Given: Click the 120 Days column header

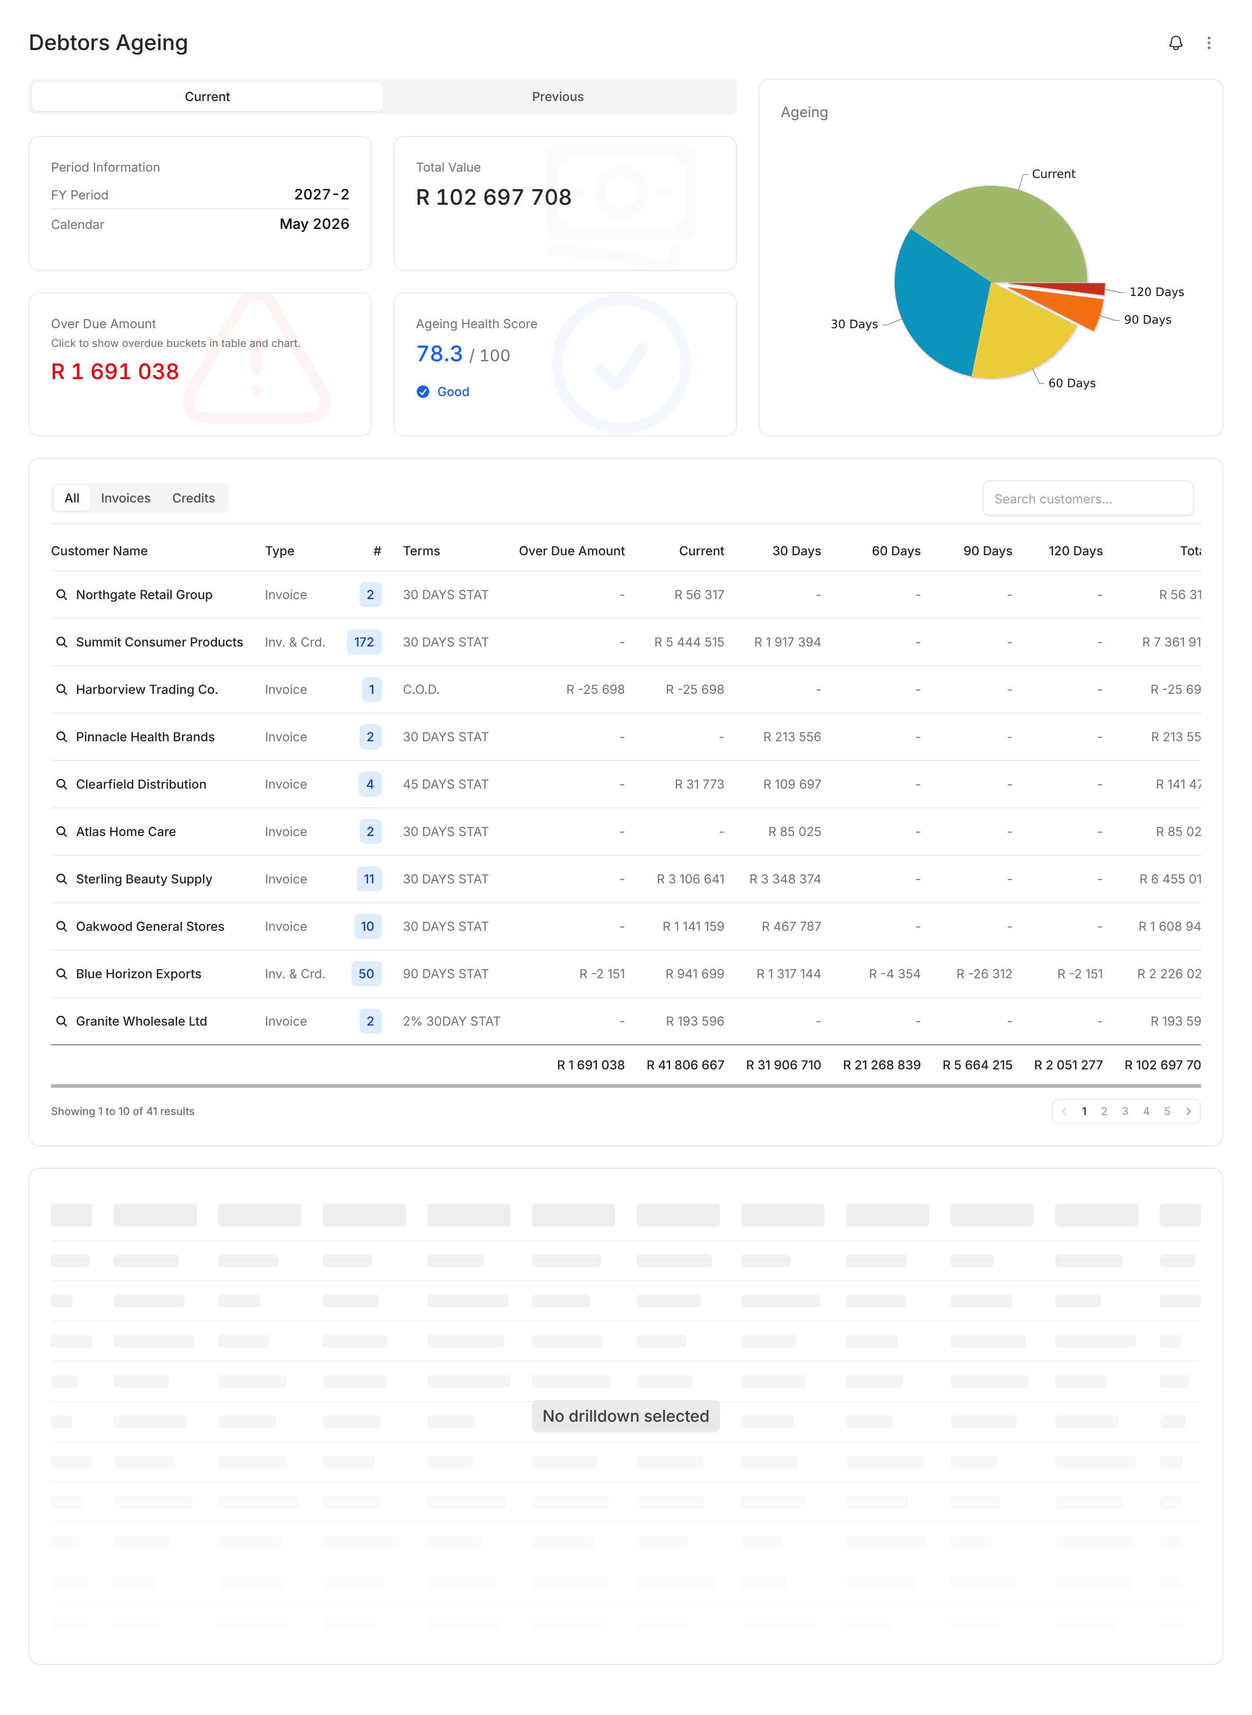Looking at the screenshot, I should coord(1075,551).
